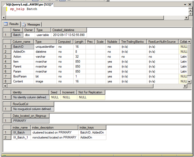Image resolution: width=194 pixels, height=157 pixels.
Task: Click the Owner column header
Action: pyautogui.click(x=29, y=30)
